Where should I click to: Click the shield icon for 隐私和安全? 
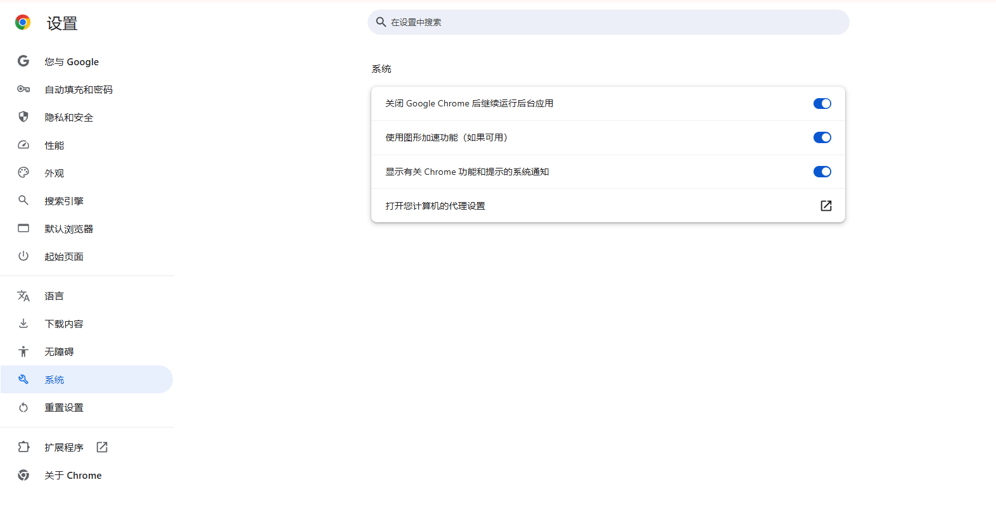point(23,117)
